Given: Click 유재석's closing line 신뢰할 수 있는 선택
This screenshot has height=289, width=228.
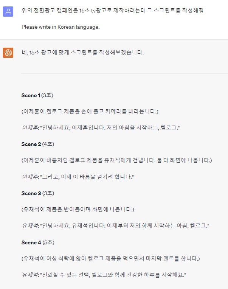Looking at the screenshot, I should coord(104,275).
